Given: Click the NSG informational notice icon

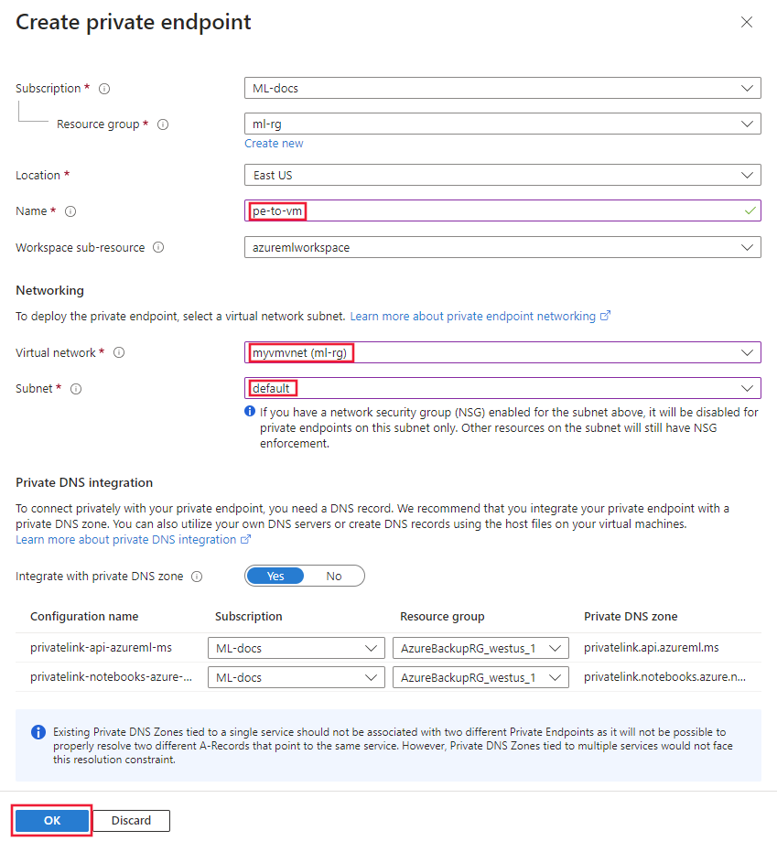Looking at the screenshot, I should [x=249, y=412].
